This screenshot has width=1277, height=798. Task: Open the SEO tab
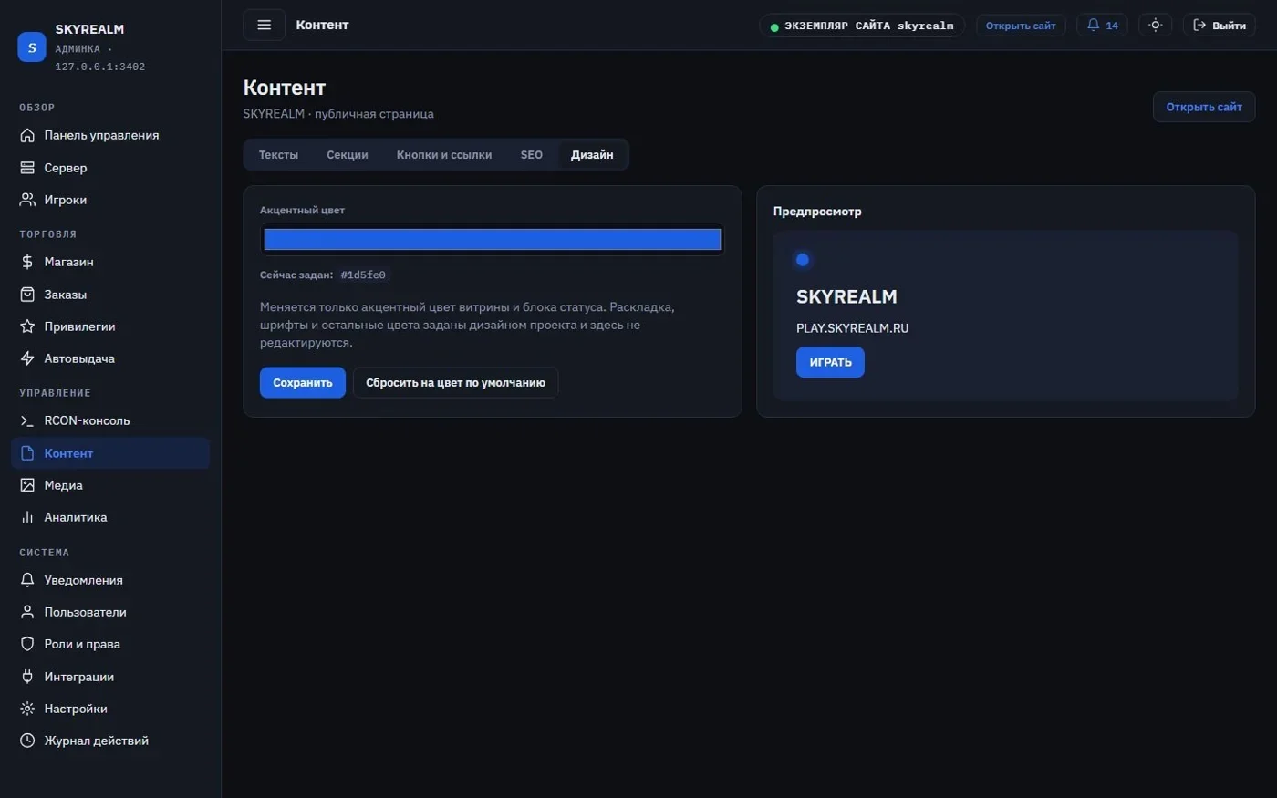coord(532,155)
